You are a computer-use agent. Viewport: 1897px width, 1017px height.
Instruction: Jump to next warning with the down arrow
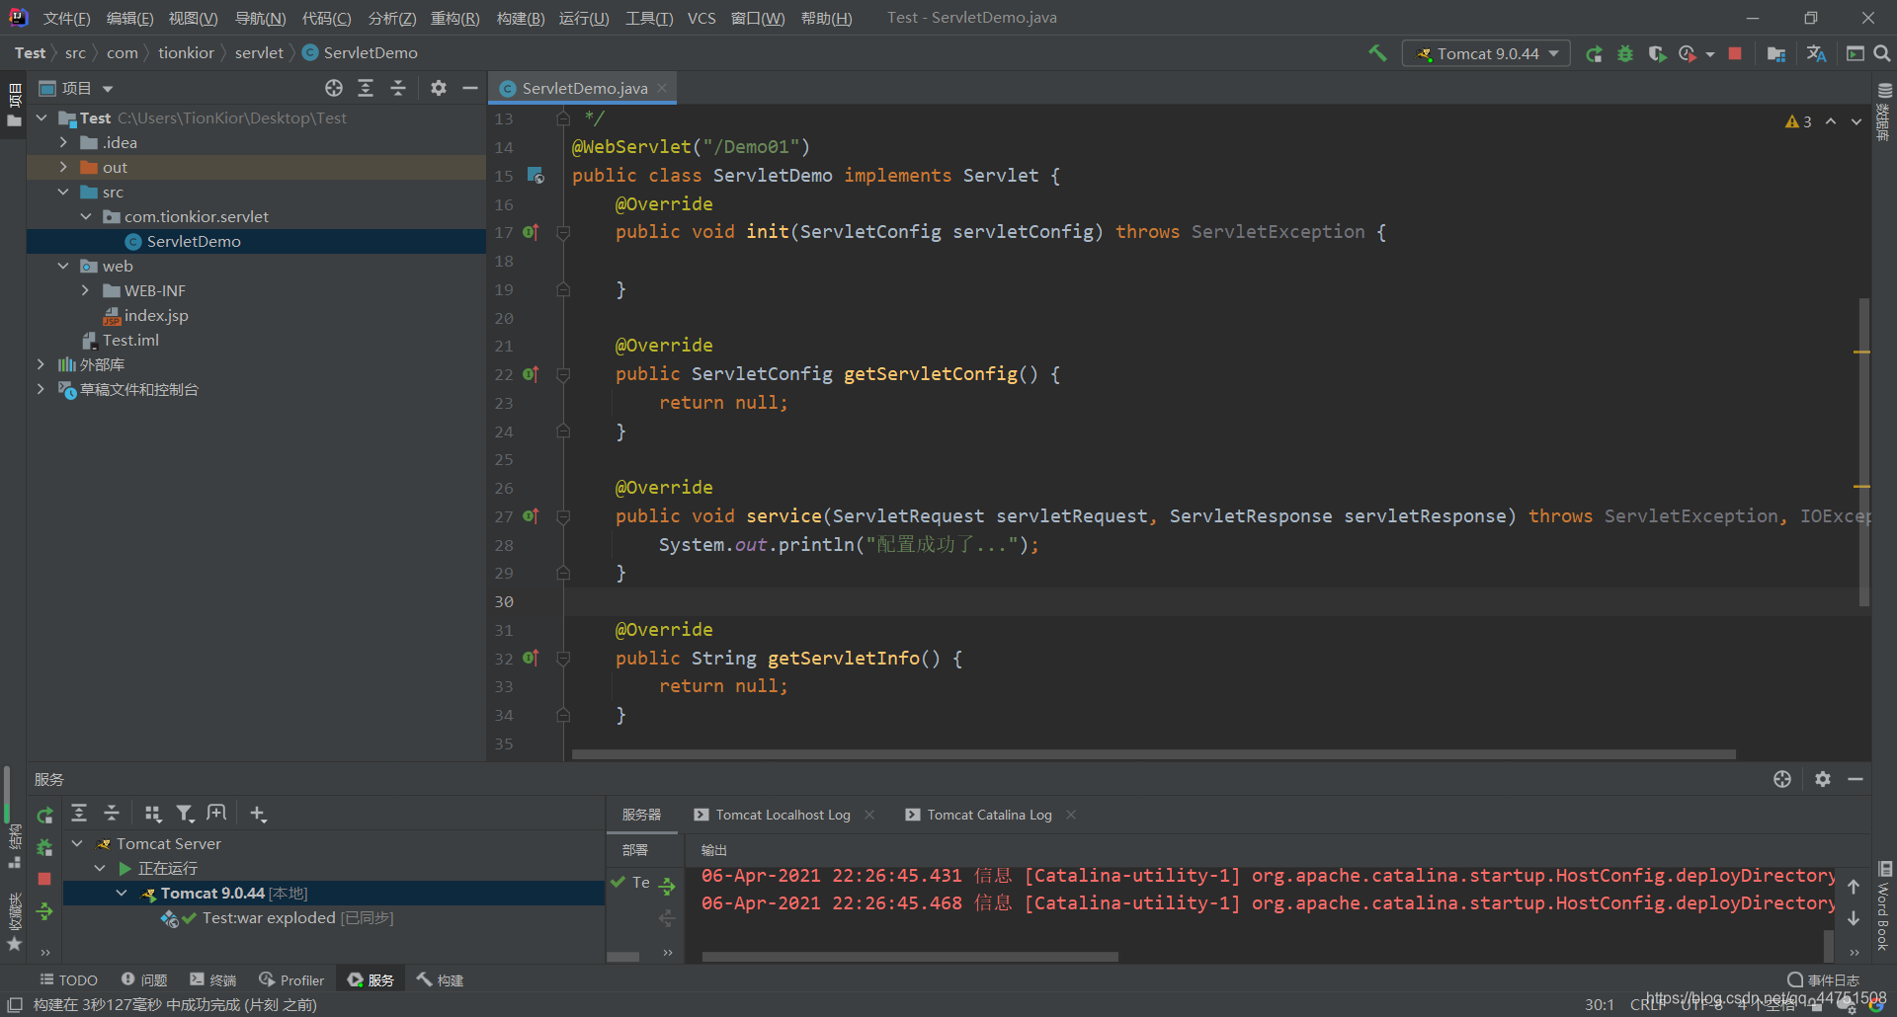coord(1856,121)
